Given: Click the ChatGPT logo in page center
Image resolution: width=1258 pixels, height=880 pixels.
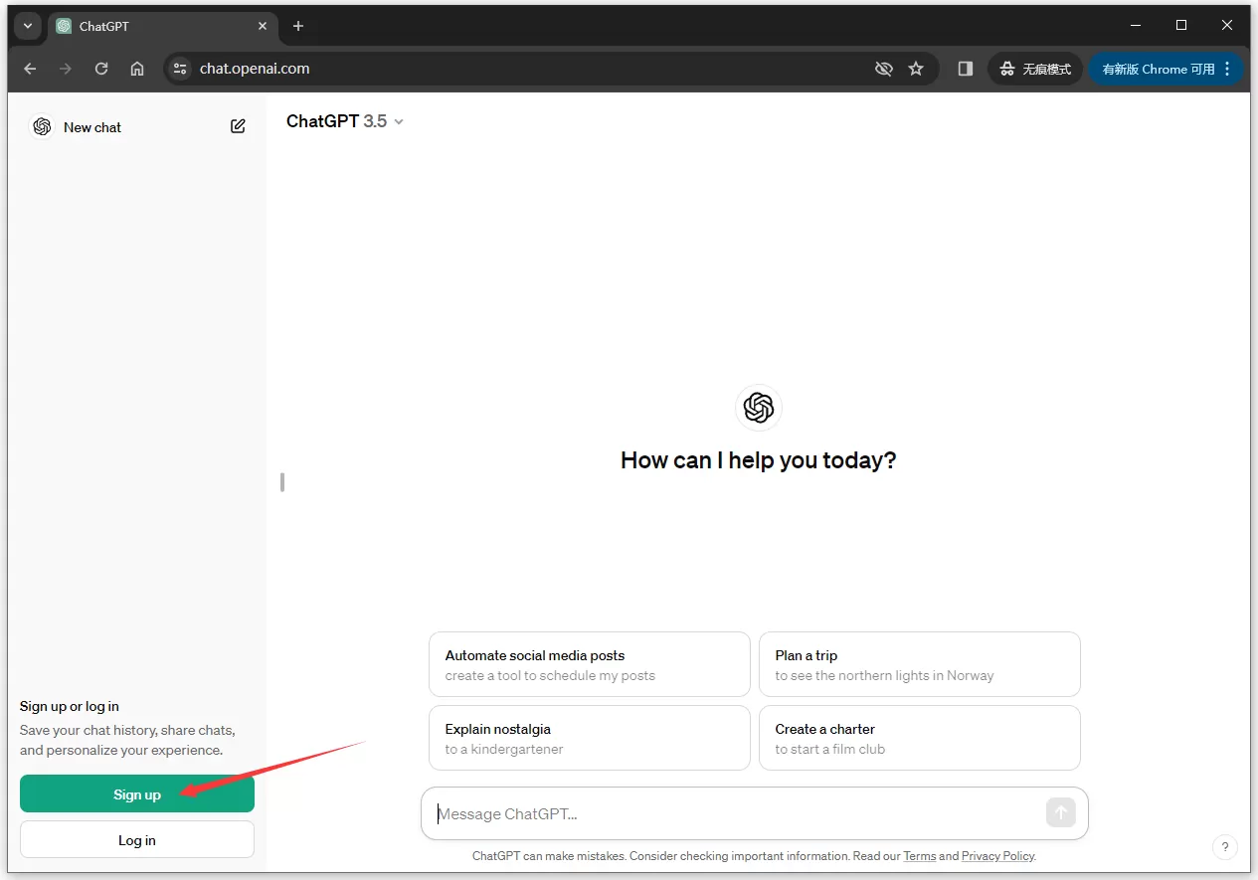Looking at the screenshot, I should (x=759, y=408).
